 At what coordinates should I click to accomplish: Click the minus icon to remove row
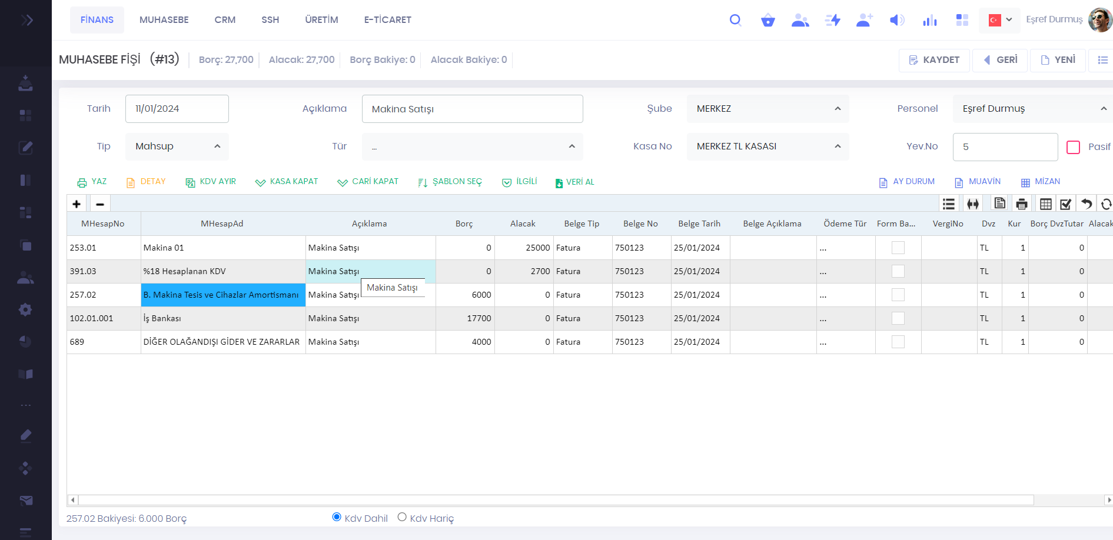pos(100,204)
